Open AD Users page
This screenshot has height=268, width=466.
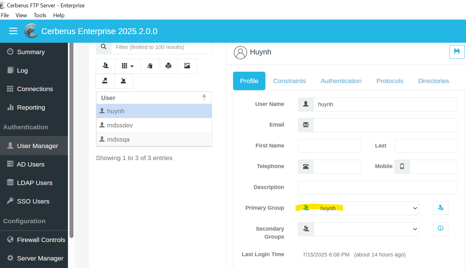[x=34, y=164]
